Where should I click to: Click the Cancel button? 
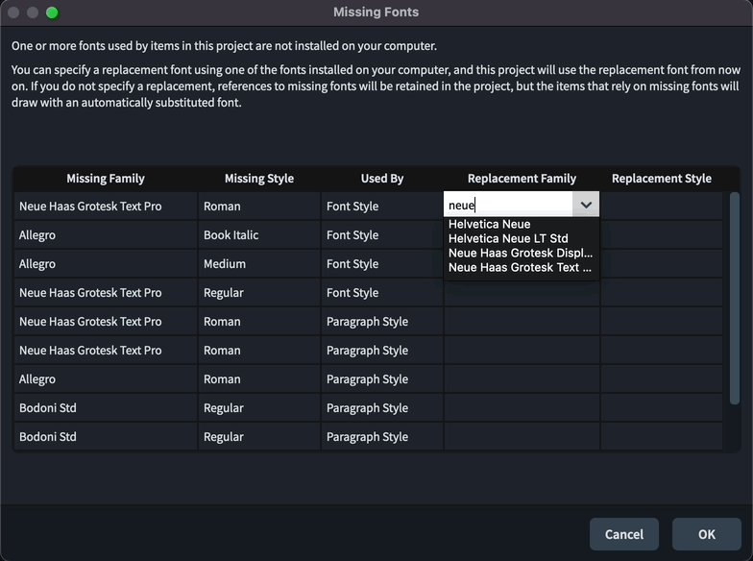click(624, 534)
